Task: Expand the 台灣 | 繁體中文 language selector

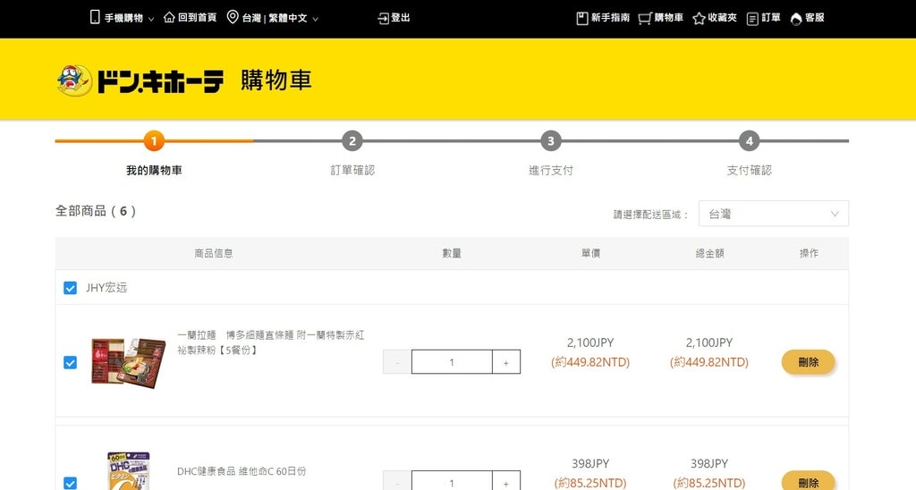Action: (273, 18)
